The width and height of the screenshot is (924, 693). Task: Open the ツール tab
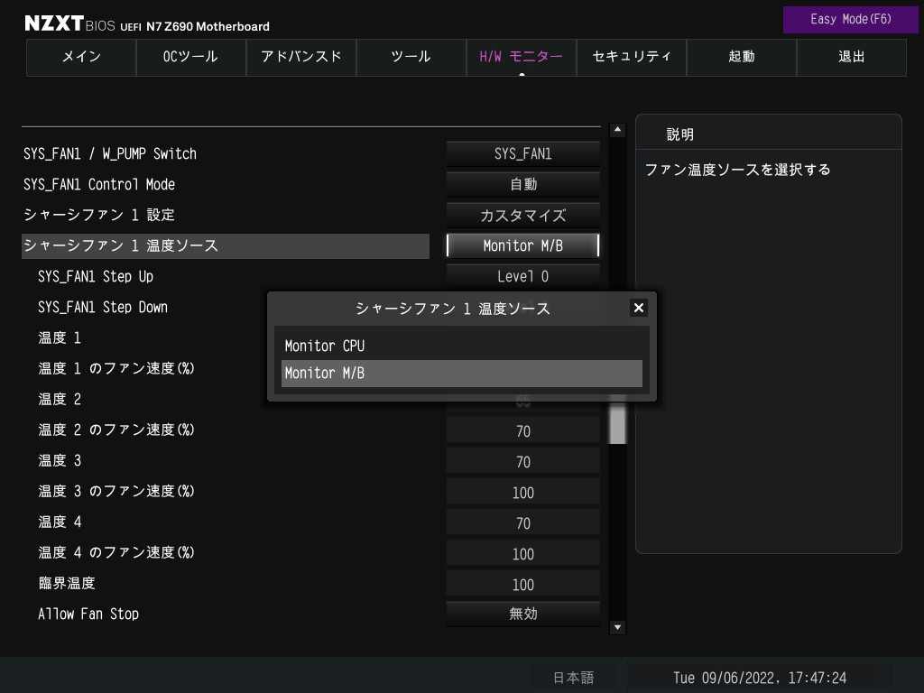click(411, 57)
